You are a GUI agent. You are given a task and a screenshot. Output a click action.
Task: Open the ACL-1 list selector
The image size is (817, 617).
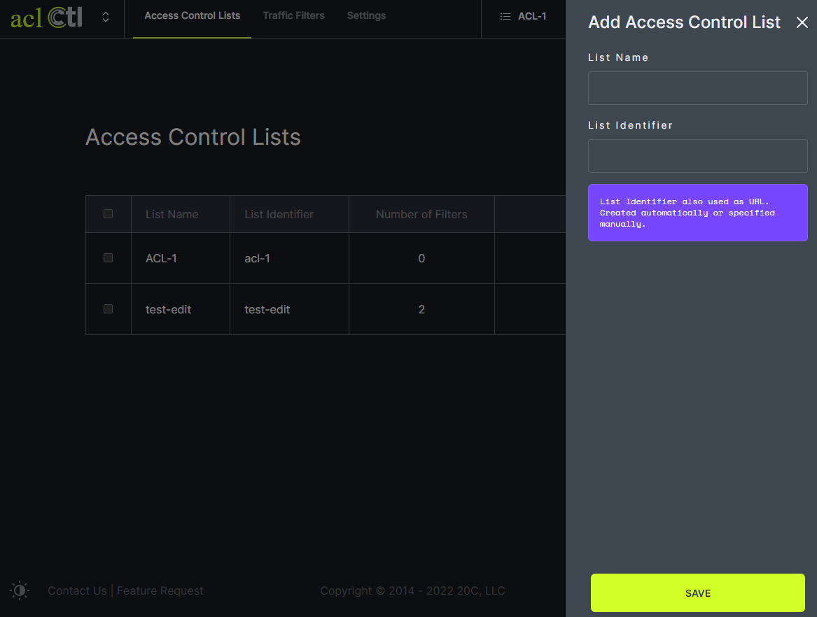click(x=531, y=16)
